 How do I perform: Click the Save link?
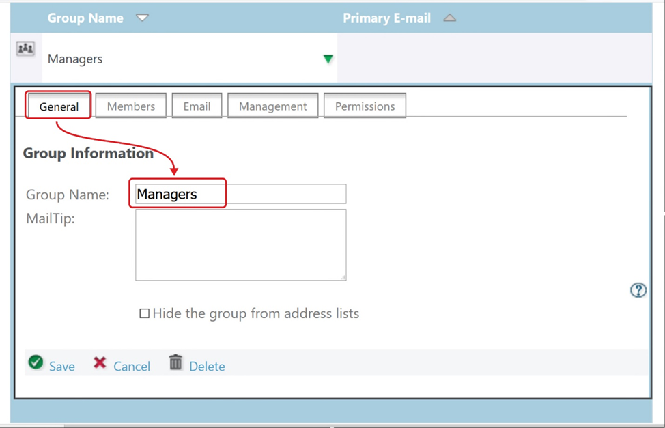(x=62, y=367)
